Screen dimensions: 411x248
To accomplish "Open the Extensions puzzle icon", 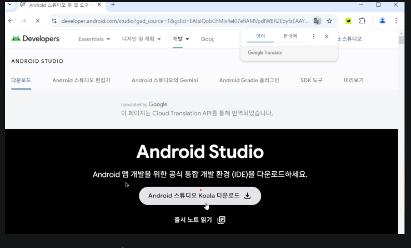I will (362, 21).
